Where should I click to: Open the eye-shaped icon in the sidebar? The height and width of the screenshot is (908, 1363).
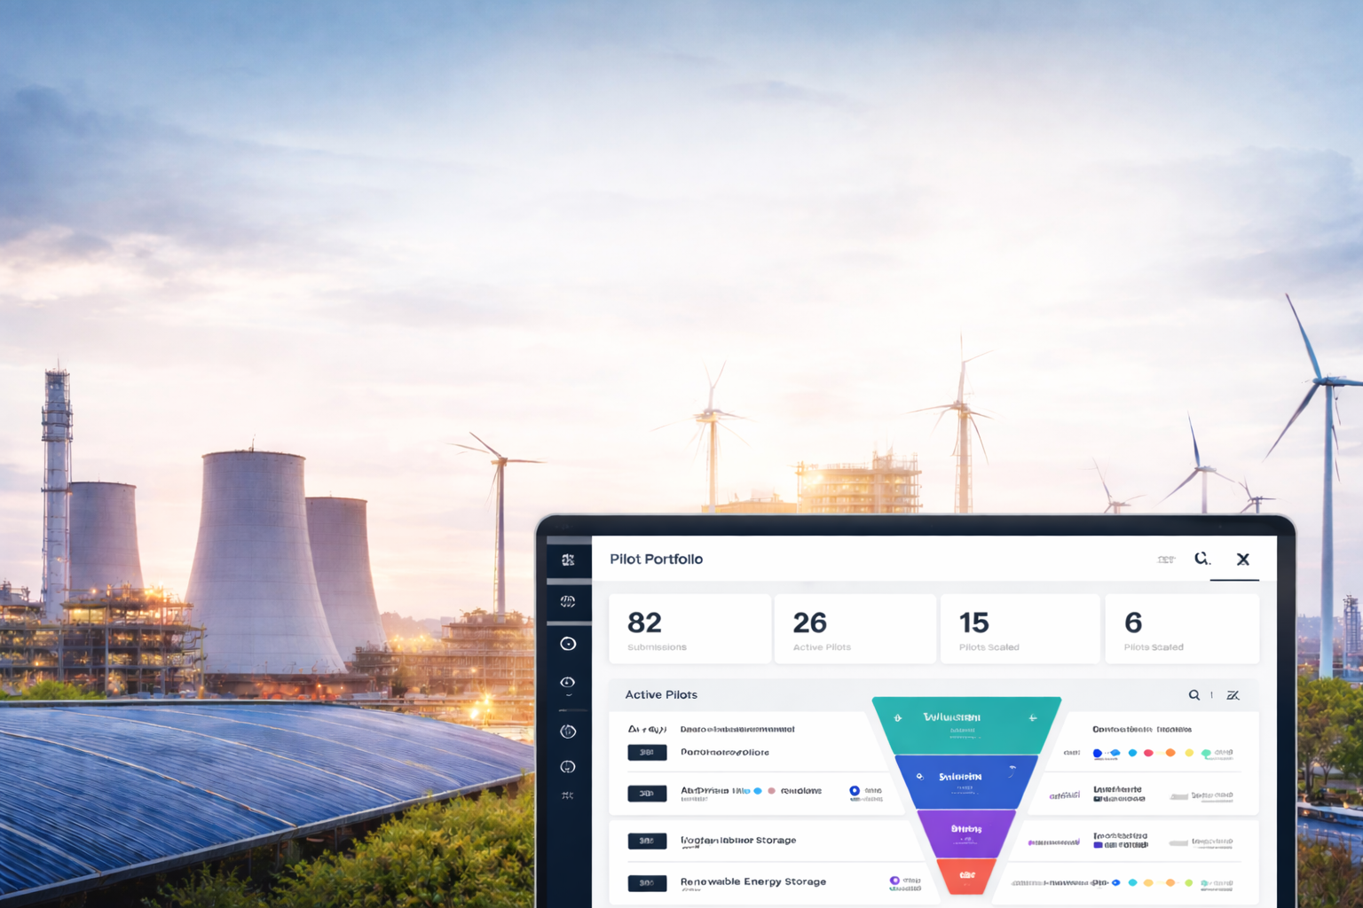[568, 682]
